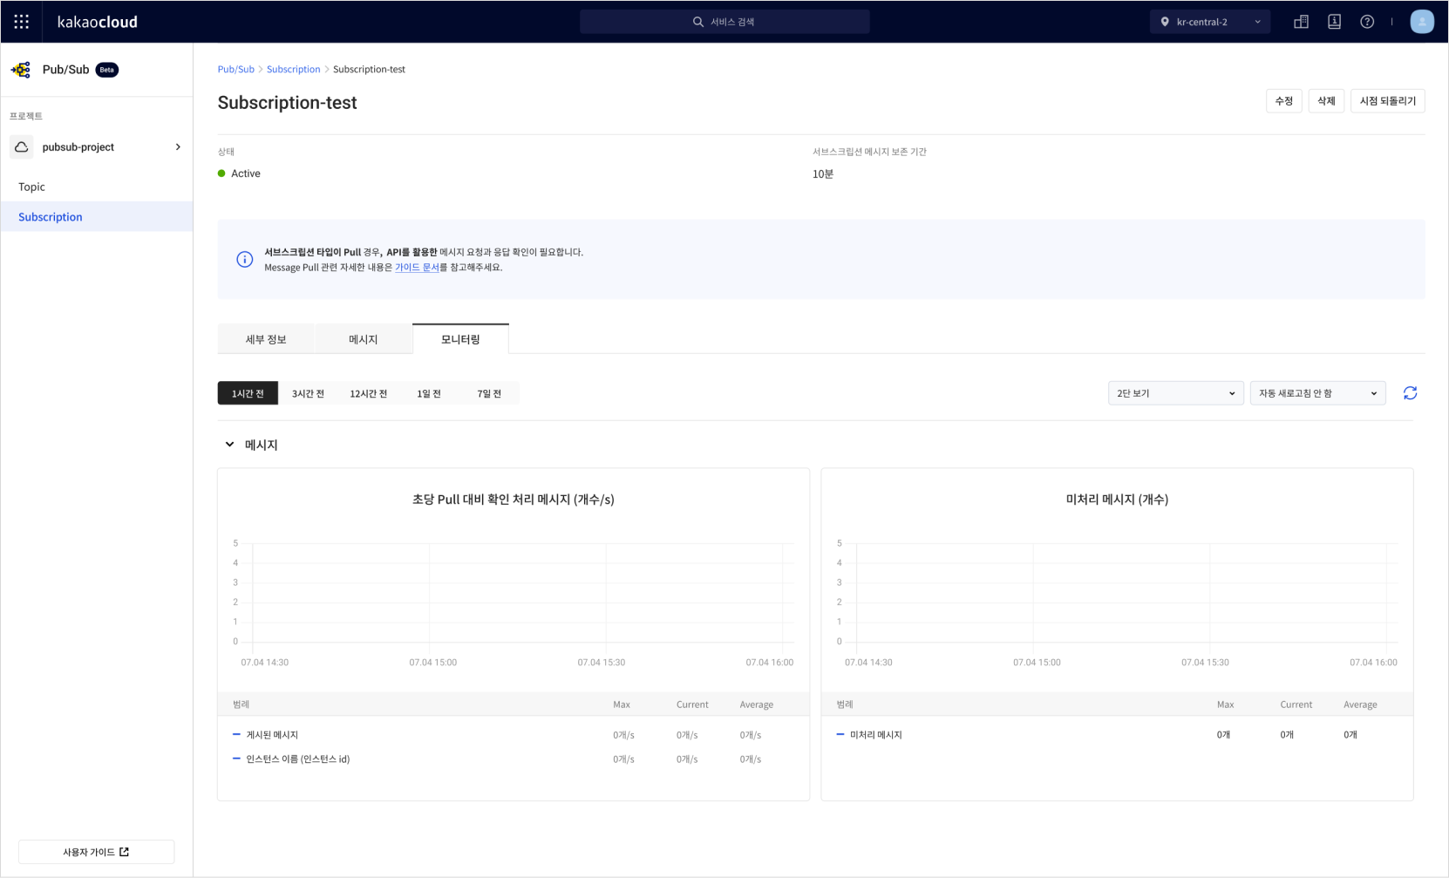This screenshot has height=878, width=1449.
Task: Click the Max header in left legend
Action: click(x=622, y=704)
